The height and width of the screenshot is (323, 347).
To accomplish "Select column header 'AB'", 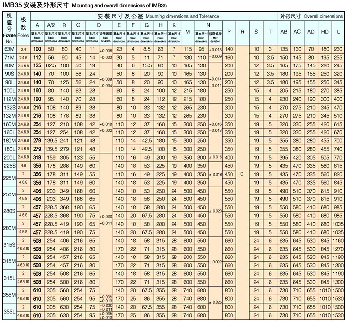I will (x=284, y=32).
